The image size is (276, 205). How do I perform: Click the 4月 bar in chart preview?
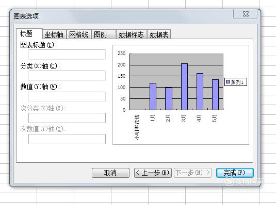[200, 92]
